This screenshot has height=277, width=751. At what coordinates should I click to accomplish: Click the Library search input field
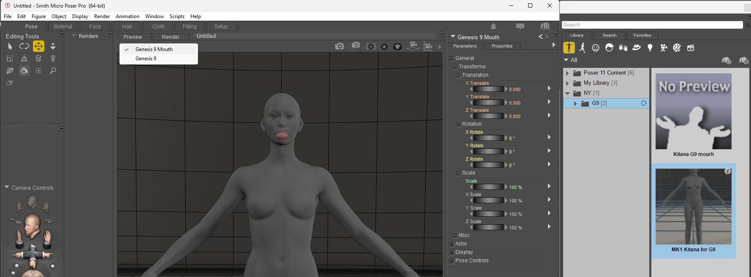[652, 25]
